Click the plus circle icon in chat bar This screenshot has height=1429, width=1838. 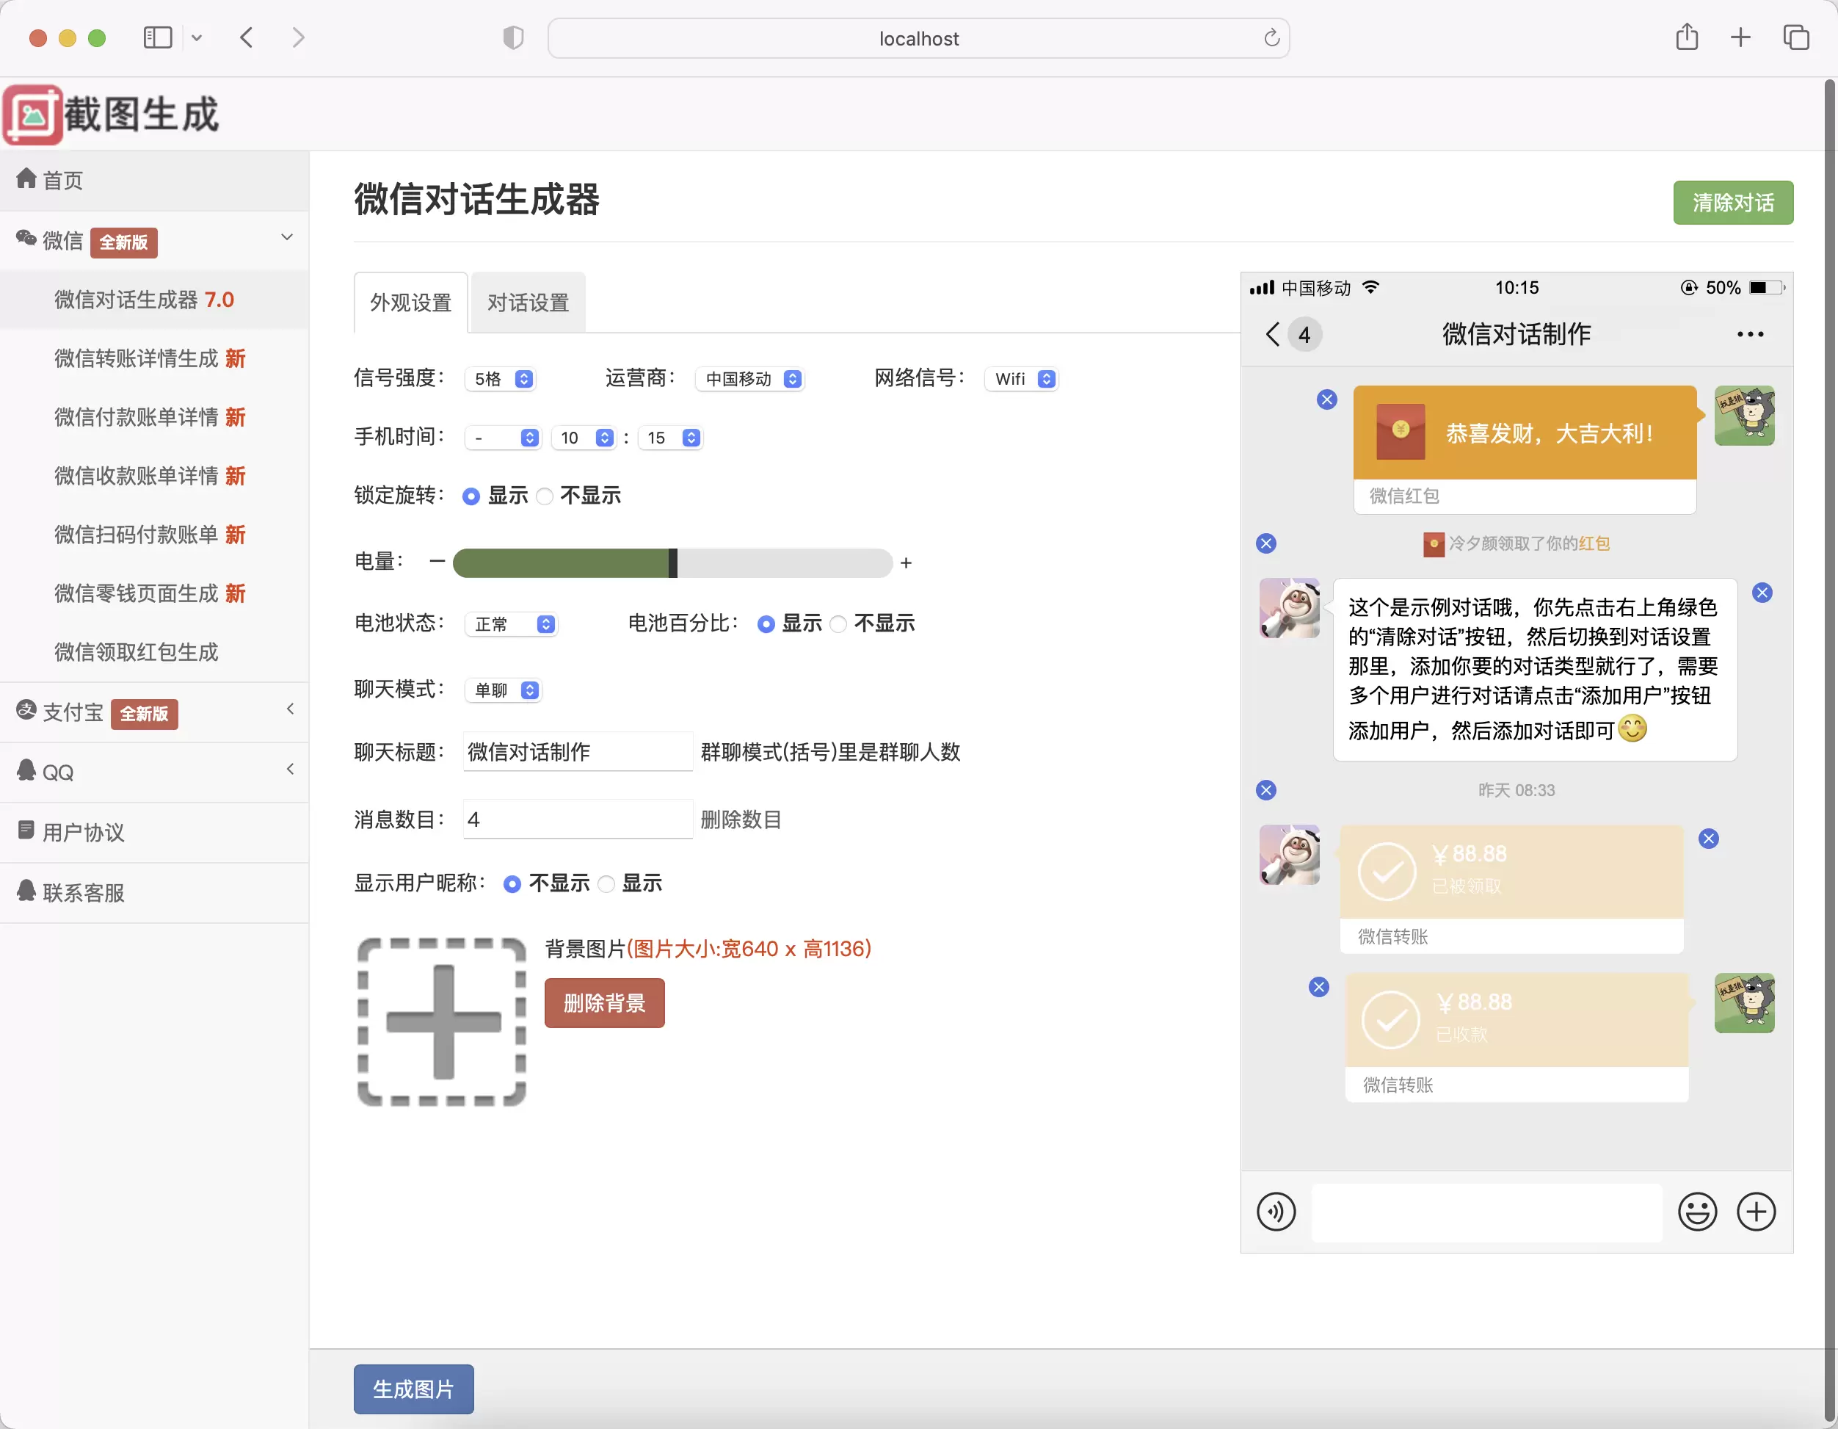[1757, 1212]
